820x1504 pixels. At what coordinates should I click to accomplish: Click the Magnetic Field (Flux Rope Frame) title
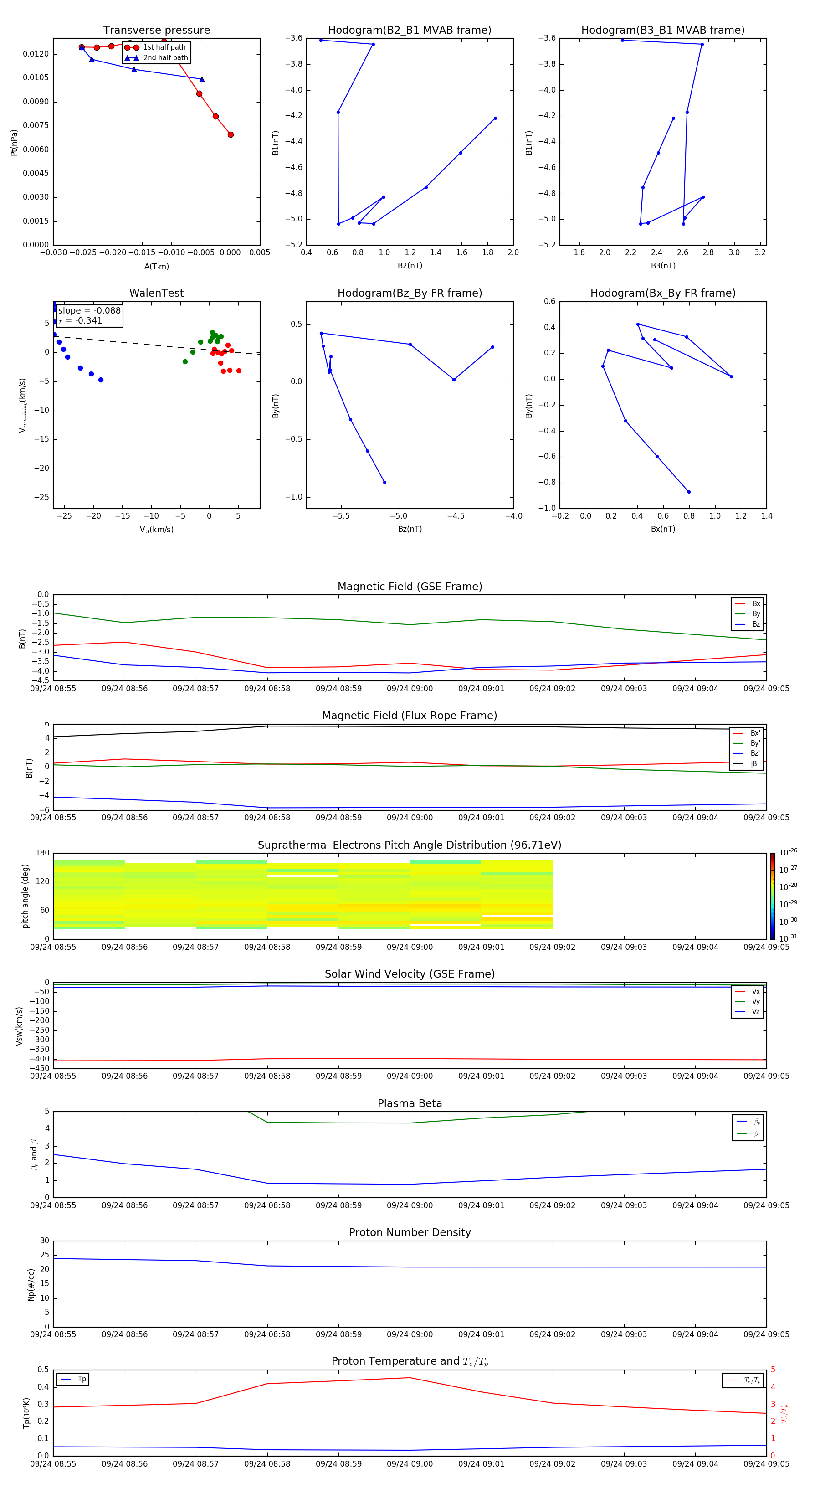[x=410, y=716]
